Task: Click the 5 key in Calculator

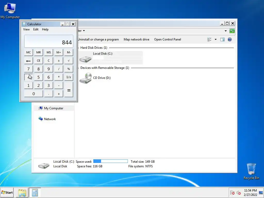Action: point(39,77)
